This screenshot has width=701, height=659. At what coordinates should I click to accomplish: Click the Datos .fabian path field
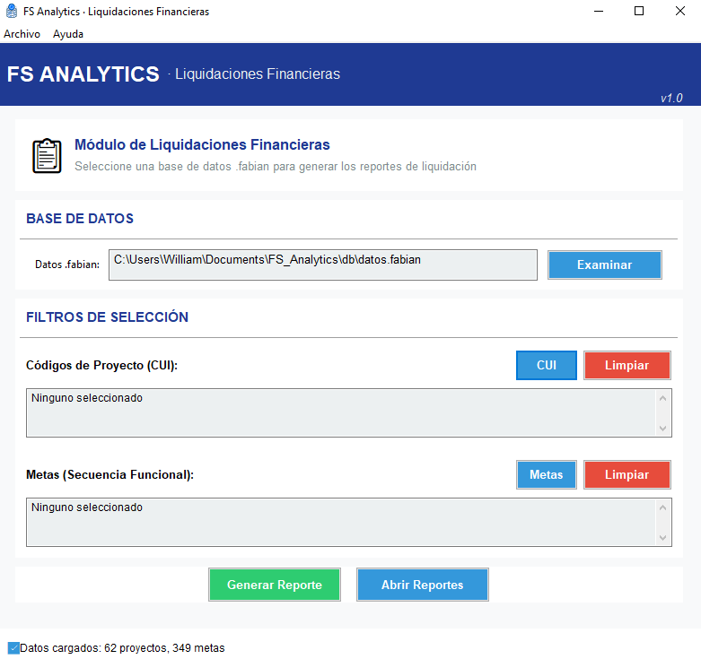click(323, 264)
